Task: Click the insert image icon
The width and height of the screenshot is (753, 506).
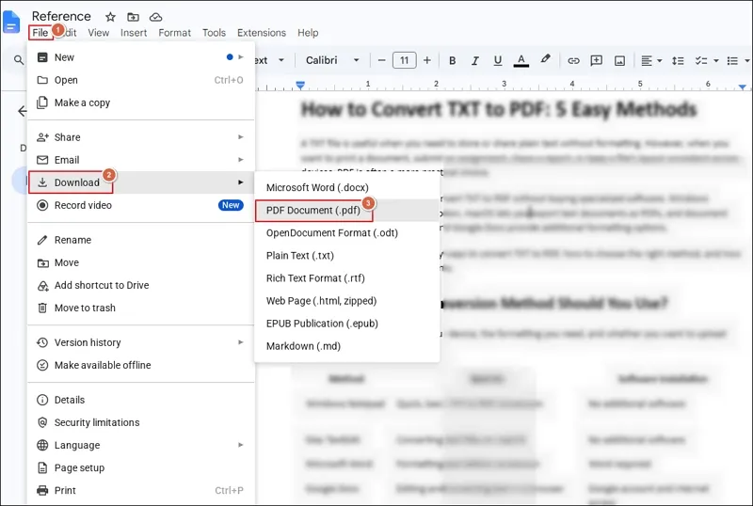Action: [x=620, y=60]
